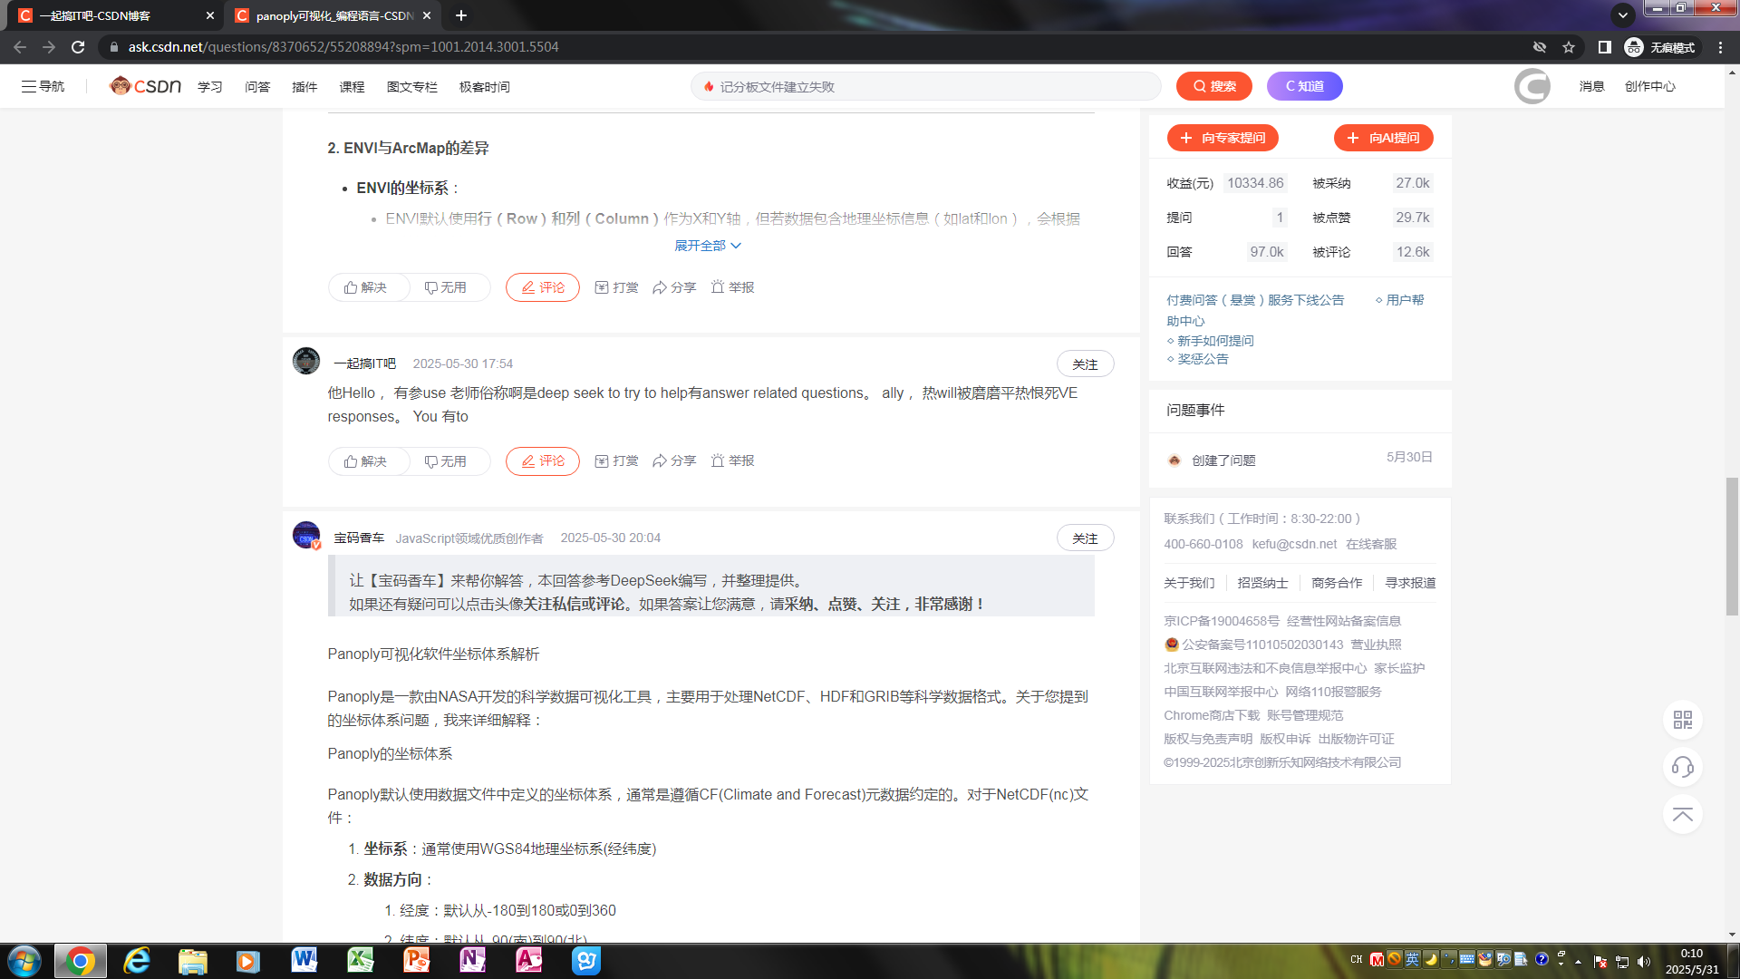Click 打赏 under ENVI answer
1740x979 pixels.
tap(616, 287)
